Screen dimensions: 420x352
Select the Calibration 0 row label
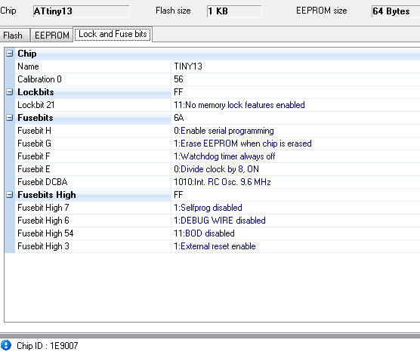pos(39,79)
